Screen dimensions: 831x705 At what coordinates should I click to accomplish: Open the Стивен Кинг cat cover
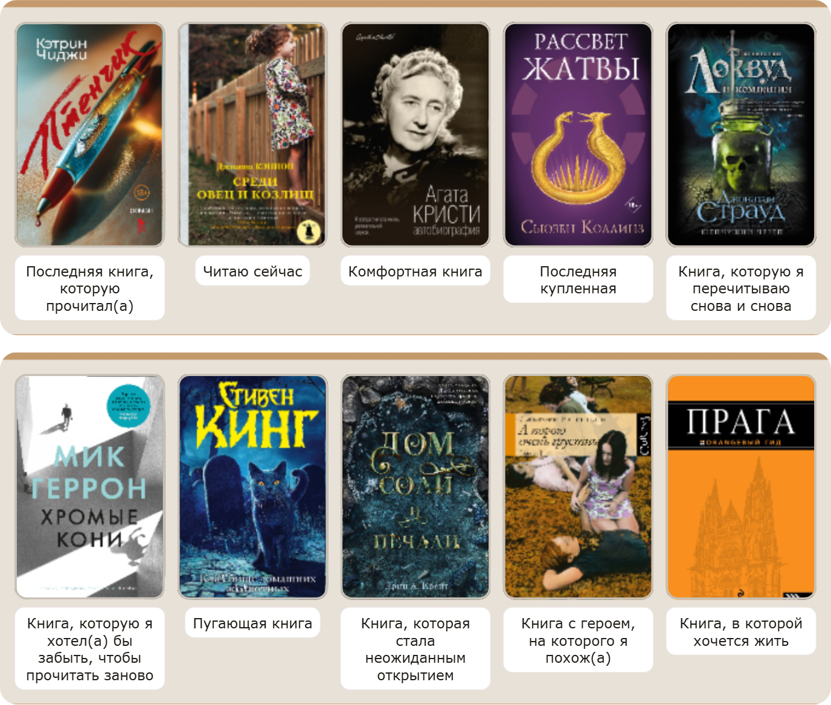click(x=252, y=486)
